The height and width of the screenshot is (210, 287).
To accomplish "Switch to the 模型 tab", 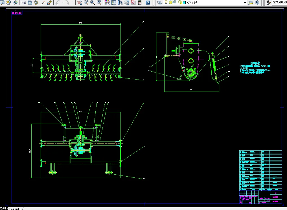I will click(x=3, y=209).
